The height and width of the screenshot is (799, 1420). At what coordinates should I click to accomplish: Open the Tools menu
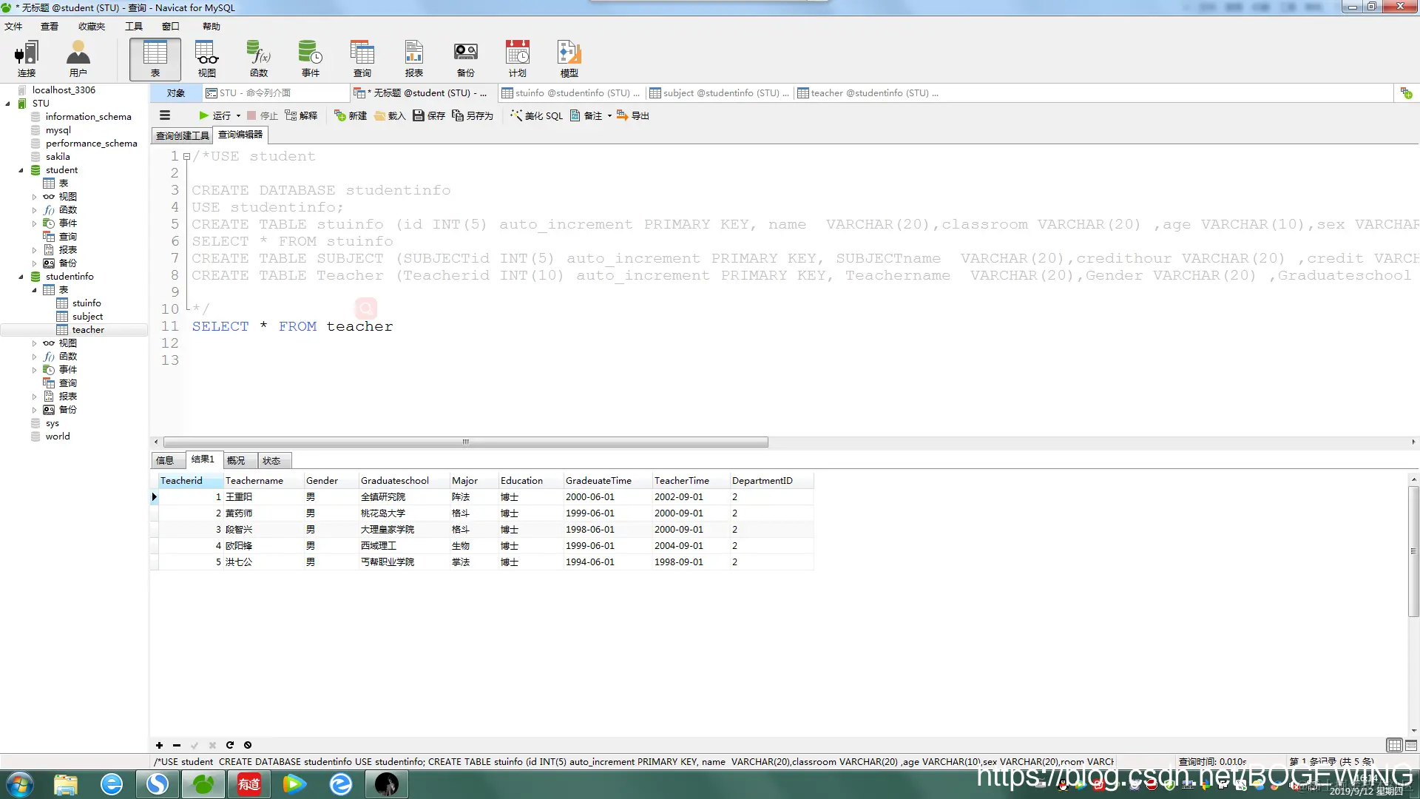(133, 27)
